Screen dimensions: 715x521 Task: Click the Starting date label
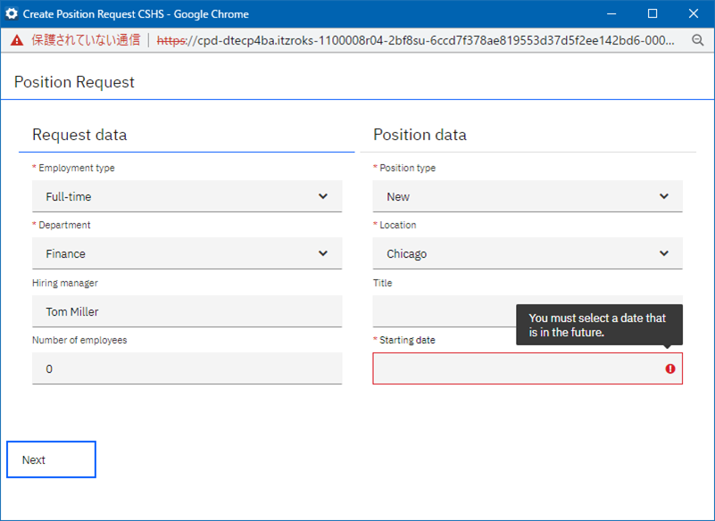click(407, 340)
